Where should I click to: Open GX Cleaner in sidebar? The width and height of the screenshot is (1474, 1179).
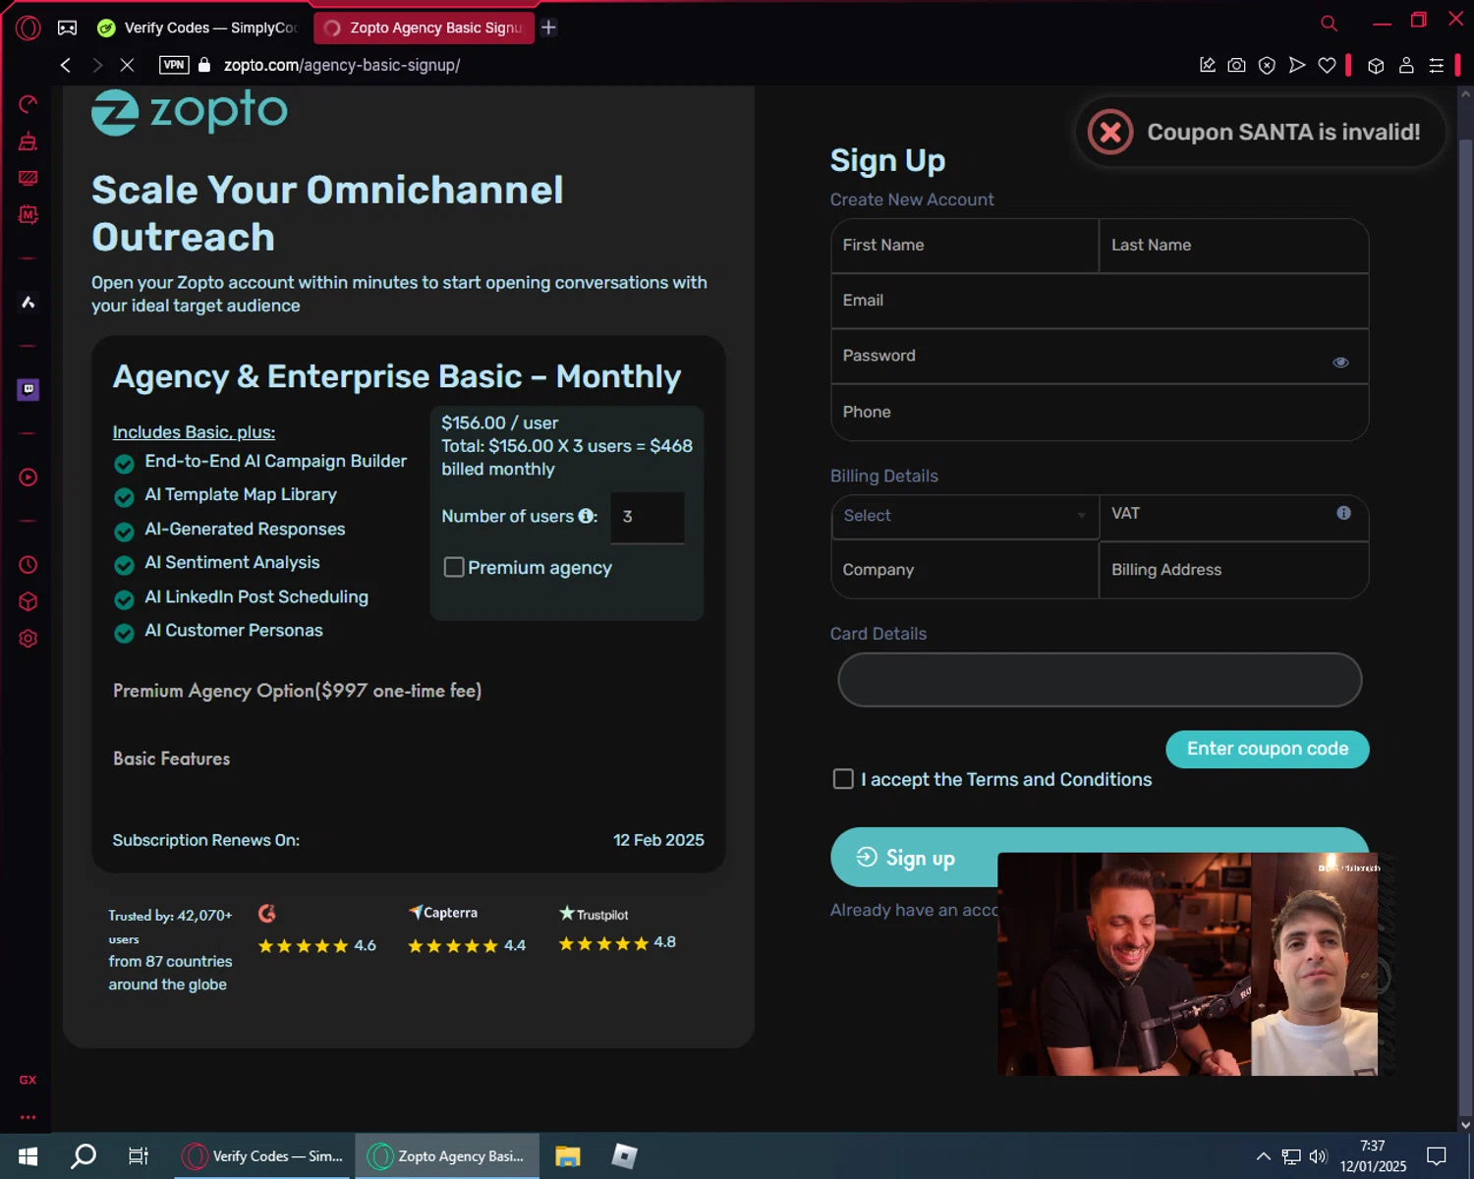pyautogui.click(x=28, y=141)
